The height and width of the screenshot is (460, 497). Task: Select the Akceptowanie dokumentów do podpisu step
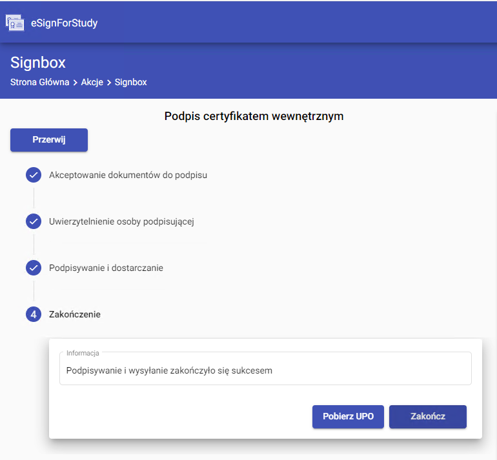point(128,175)
